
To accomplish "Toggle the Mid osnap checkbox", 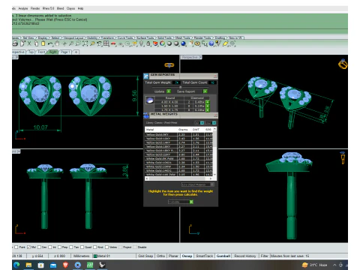I will pos(28,247).
